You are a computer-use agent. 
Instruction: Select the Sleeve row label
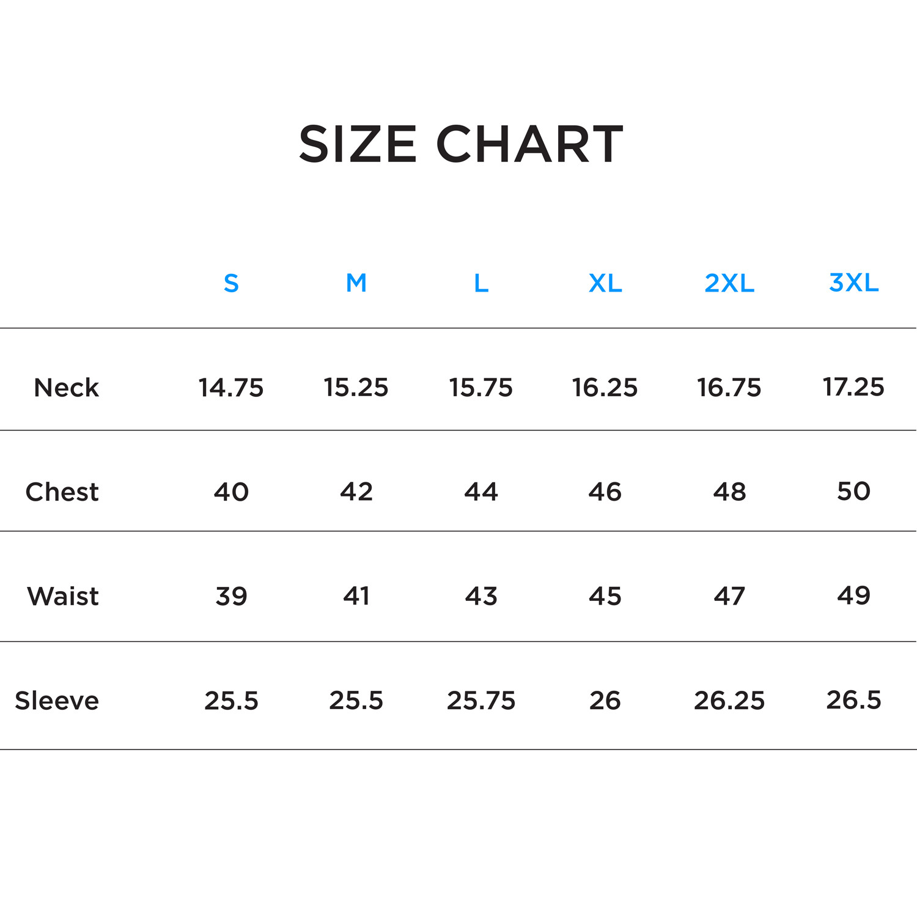[x=57, y=701]
